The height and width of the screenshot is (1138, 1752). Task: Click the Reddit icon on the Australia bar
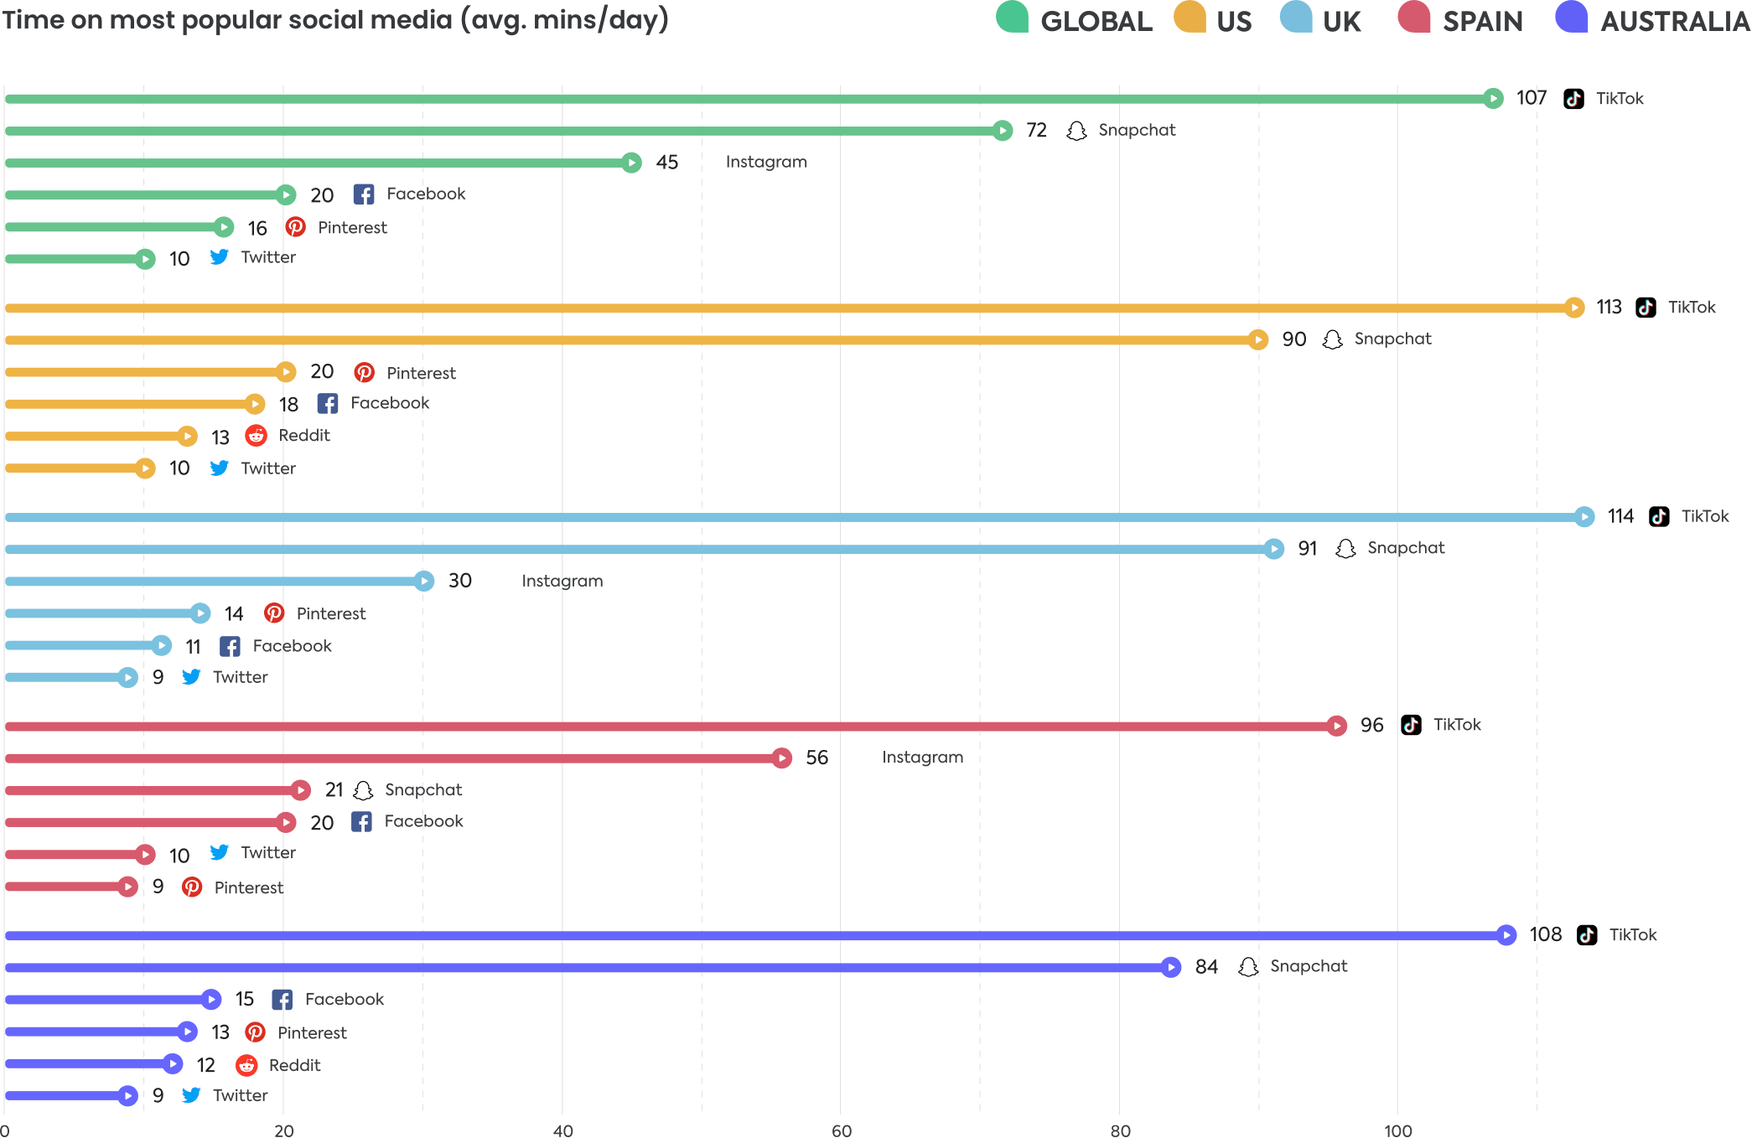point(246,1064)
